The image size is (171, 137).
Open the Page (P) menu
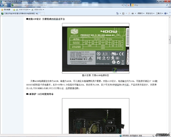point(141,13)
